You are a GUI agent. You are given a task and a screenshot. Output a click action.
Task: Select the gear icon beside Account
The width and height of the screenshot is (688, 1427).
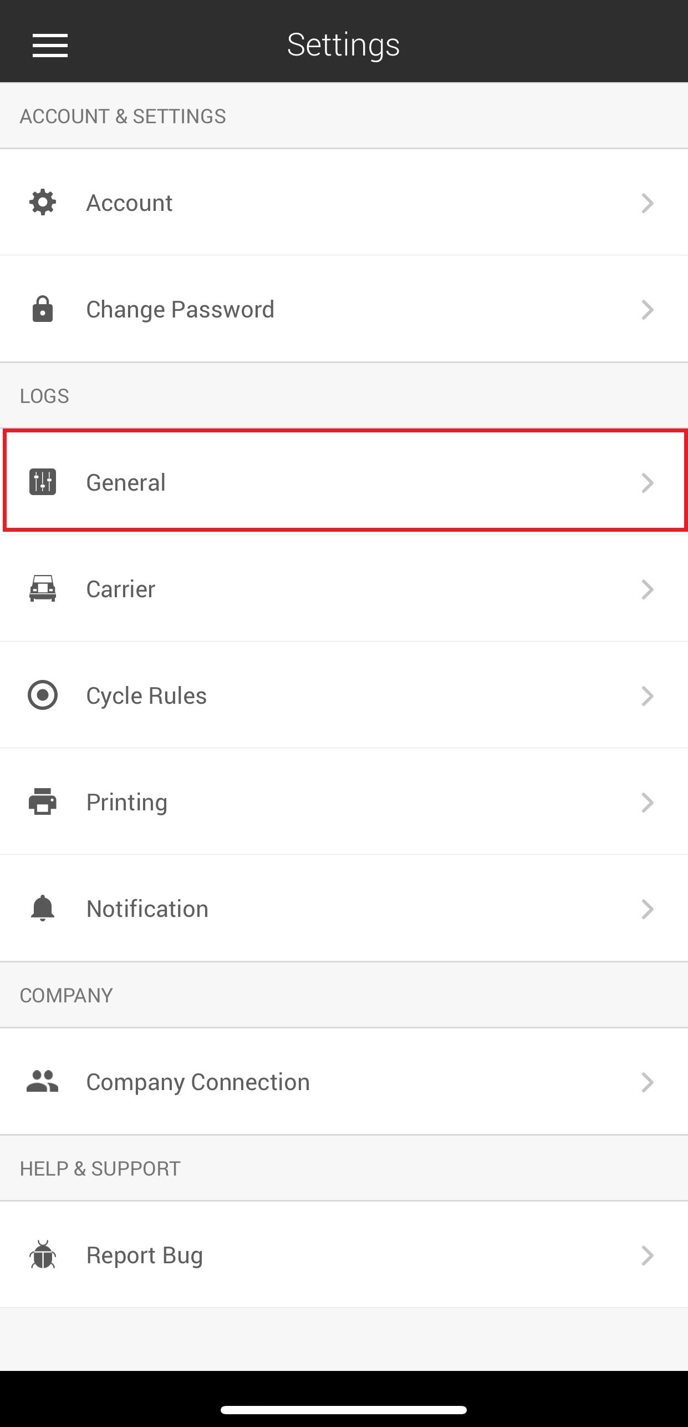(x=43, y=202)
